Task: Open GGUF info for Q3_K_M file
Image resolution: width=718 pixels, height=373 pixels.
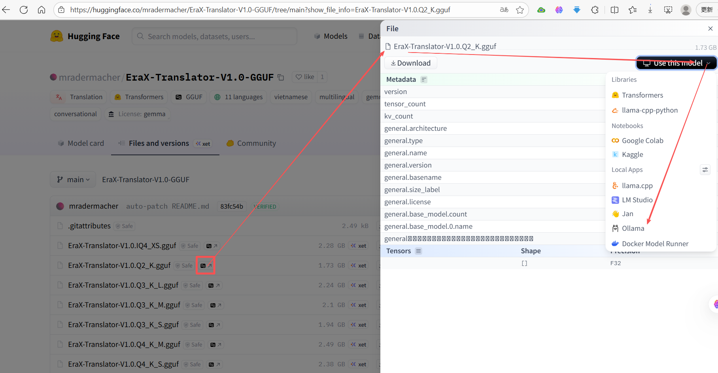Action: [x=216, y=305]
